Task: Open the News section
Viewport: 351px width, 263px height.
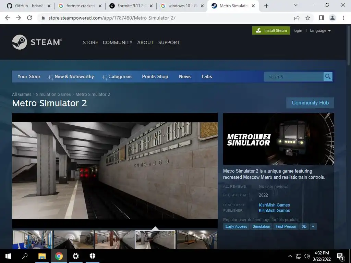Action: point(185,76)
